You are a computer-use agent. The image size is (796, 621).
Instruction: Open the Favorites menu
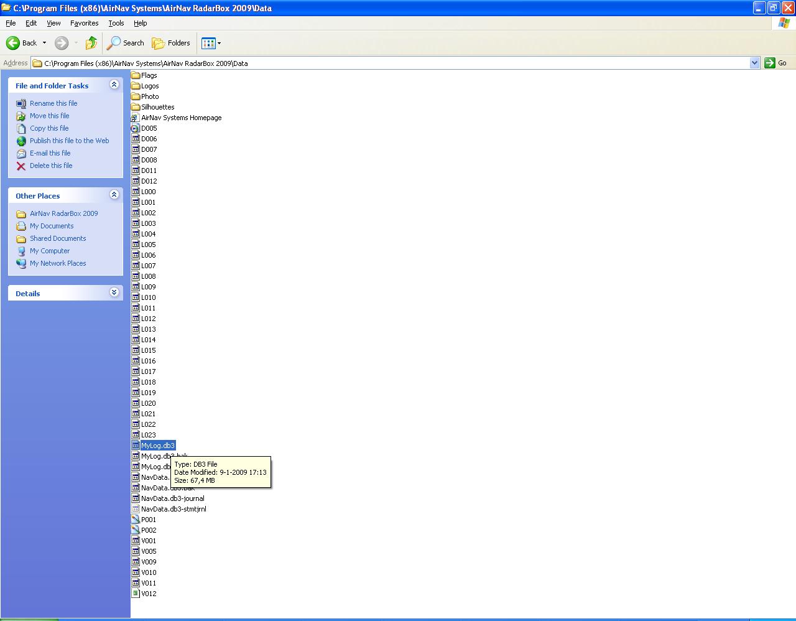click(84, 23)
